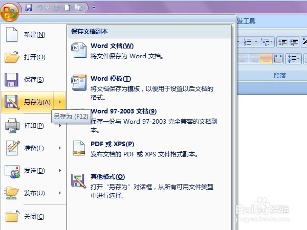Click the floppy-pencil icon beside 其他格式

pyautogui.click(x=78, y=181)
